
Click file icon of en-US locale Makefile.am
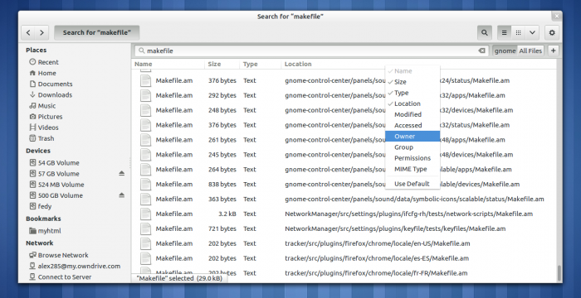(x=145, y=243)
